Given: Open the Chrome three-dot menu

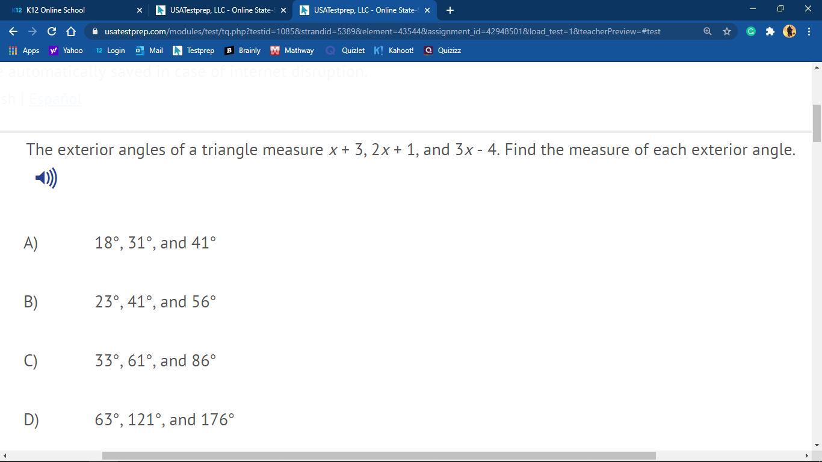Looking at the screenshot, I should tap(809, 31).
